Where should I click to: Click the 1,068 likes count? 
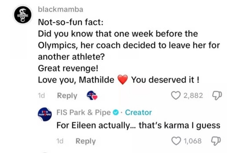[x=193, y=141]
